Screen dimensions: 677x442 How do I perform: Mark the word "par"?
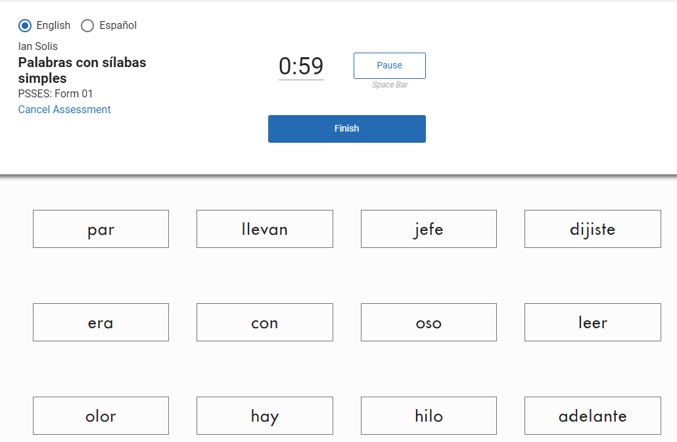click(101, 229)
